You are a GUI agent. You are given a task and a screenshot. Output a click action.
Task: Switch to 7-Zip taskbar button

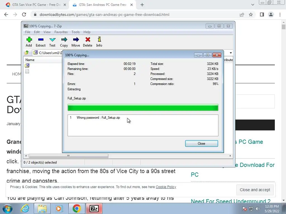[x=94, y=208]
